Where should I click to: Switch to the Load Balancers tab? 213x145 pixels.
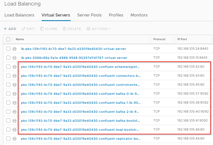coord(19,15)
